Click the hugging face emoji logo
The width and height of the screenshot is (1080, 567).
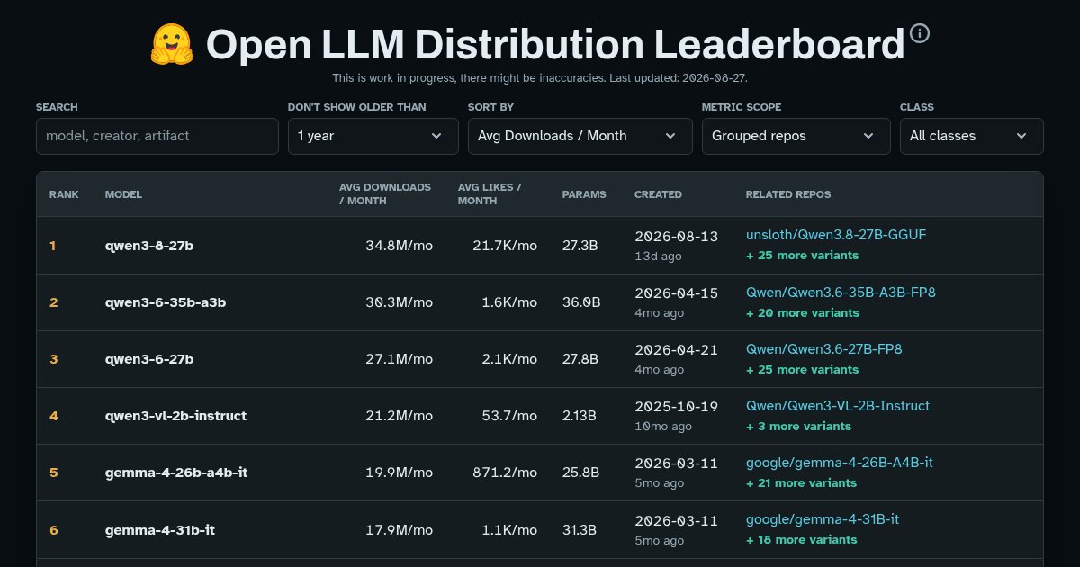pyautogui.click(x=172, y=45)
